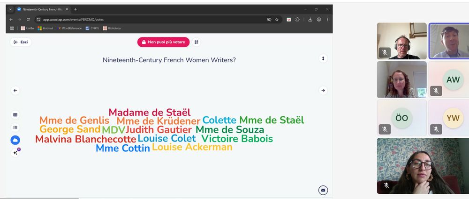Click the word Judith Gautier
The height and width of the screenshot is (199, 469).
click(x=159, y=130)
